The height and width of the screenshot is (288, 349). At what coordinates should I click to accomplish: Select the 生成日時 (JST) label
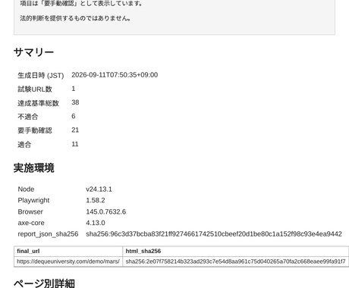pyautogui.click(x=41, y=75)
